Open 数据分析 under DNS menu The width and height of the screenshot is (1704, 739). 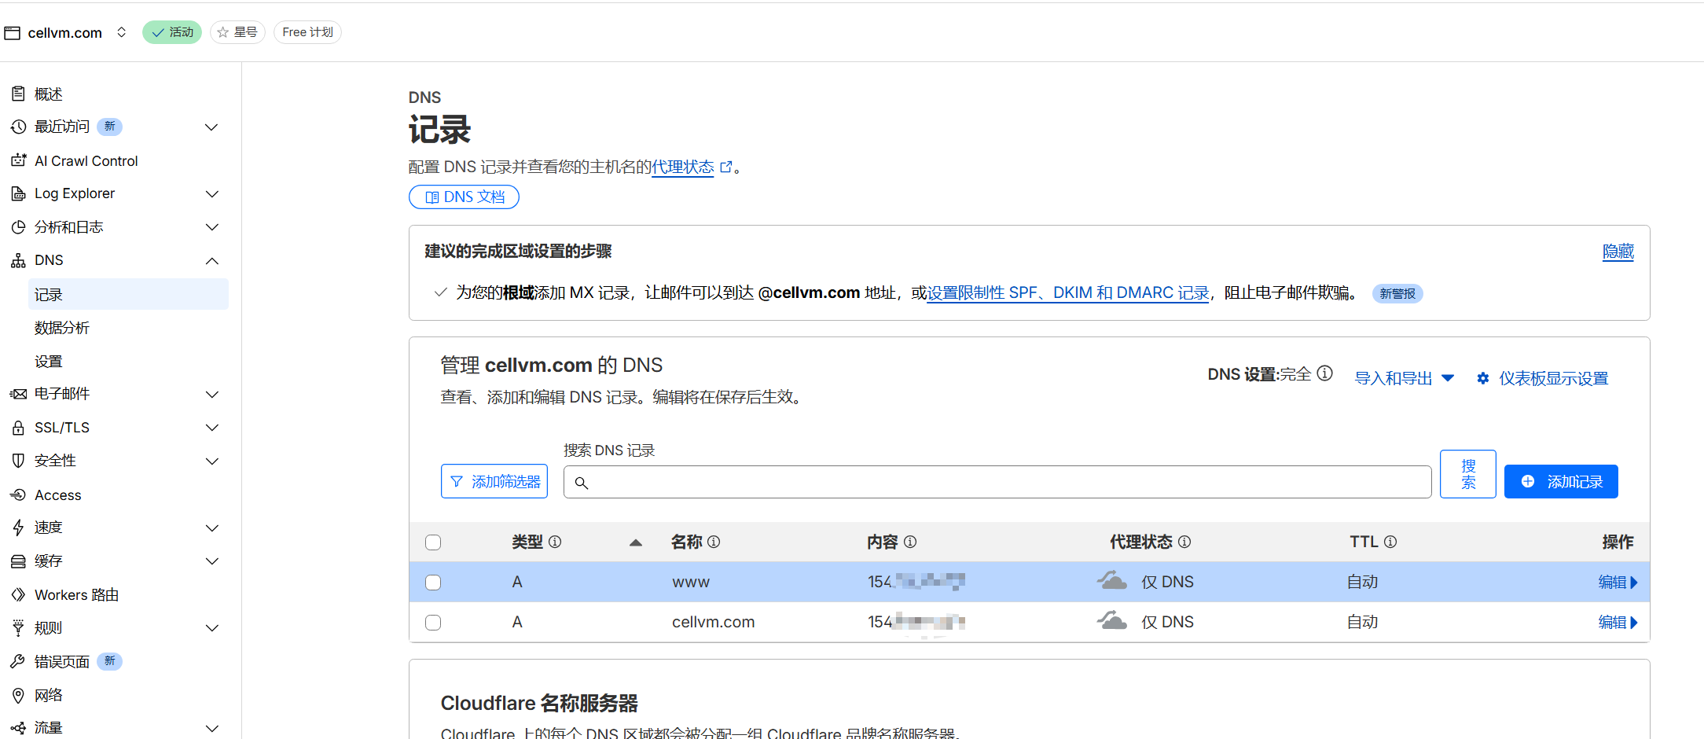click(62, 328)
